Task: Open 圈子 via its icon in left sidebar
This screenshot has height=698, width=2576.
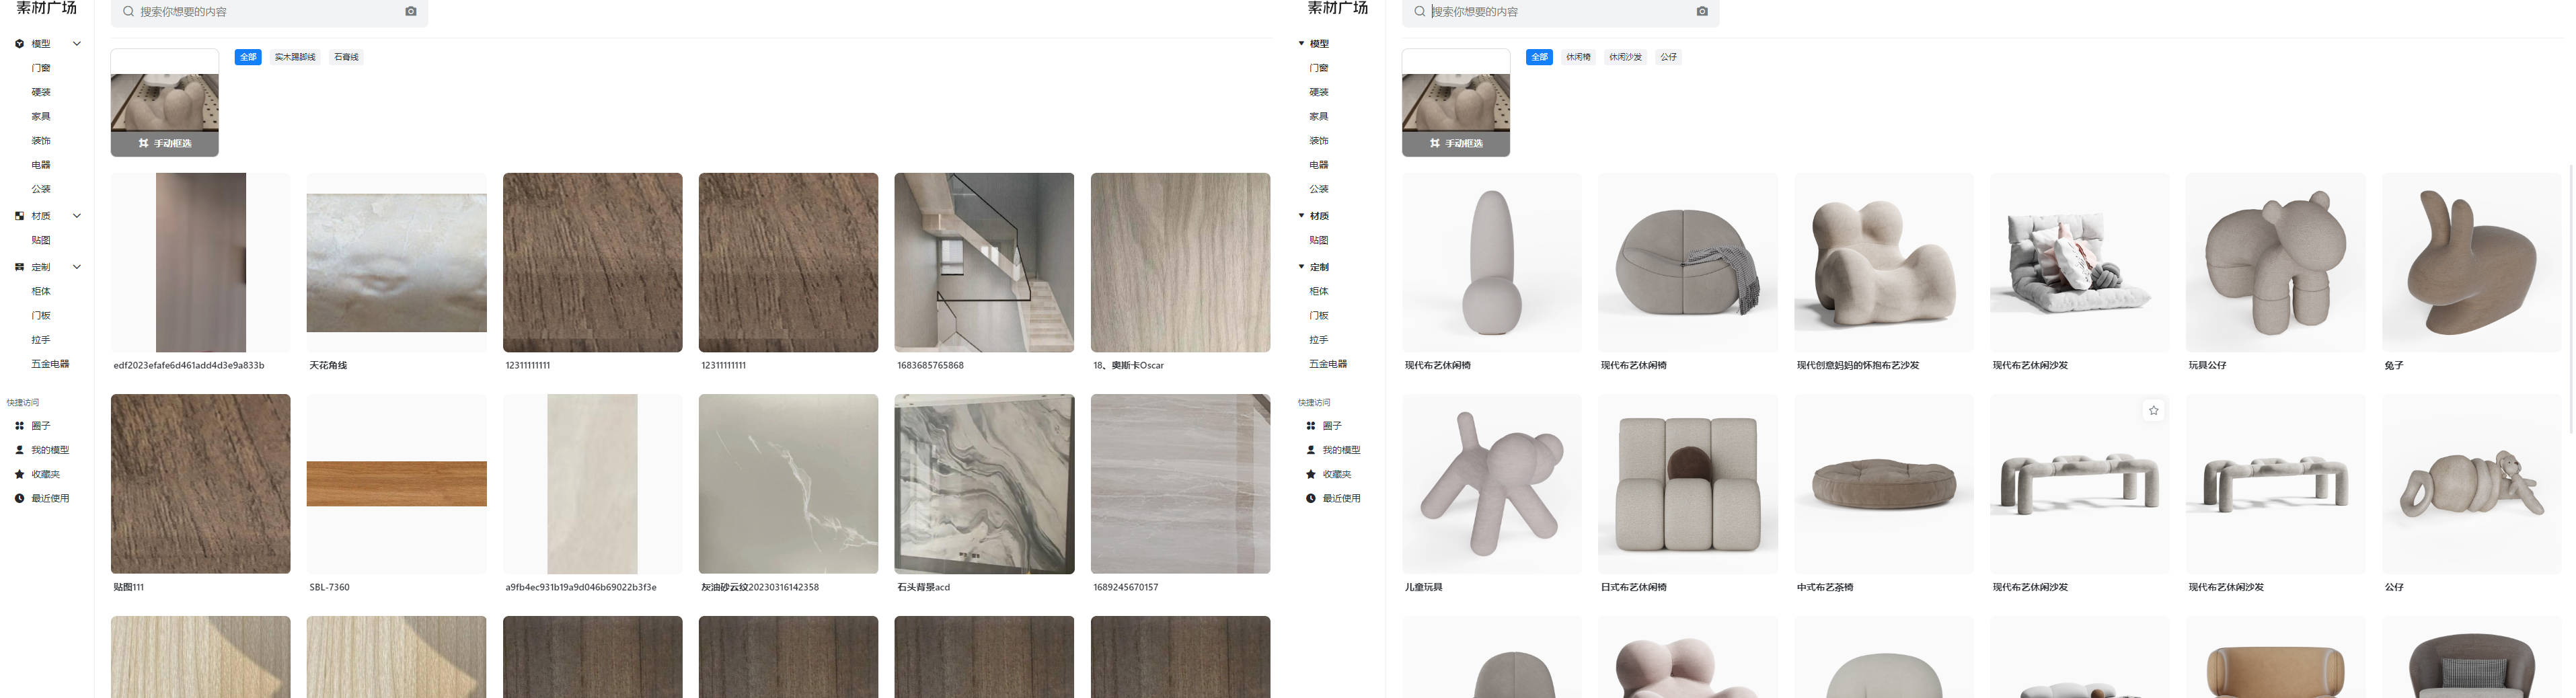Action: (19, 426)
